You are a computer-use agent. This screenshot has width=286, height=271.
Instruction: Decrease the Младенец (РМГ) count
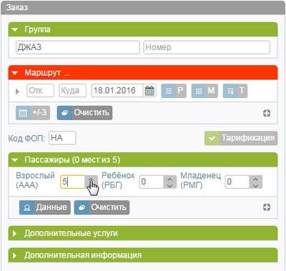[256, 185]
